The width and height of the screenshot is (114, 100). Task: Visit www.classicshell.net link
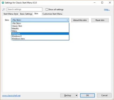[11, 96]
